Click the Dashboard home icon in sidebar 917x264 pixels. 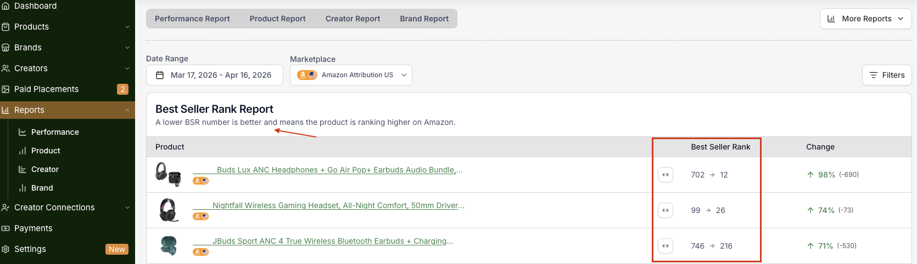[5, 6]
